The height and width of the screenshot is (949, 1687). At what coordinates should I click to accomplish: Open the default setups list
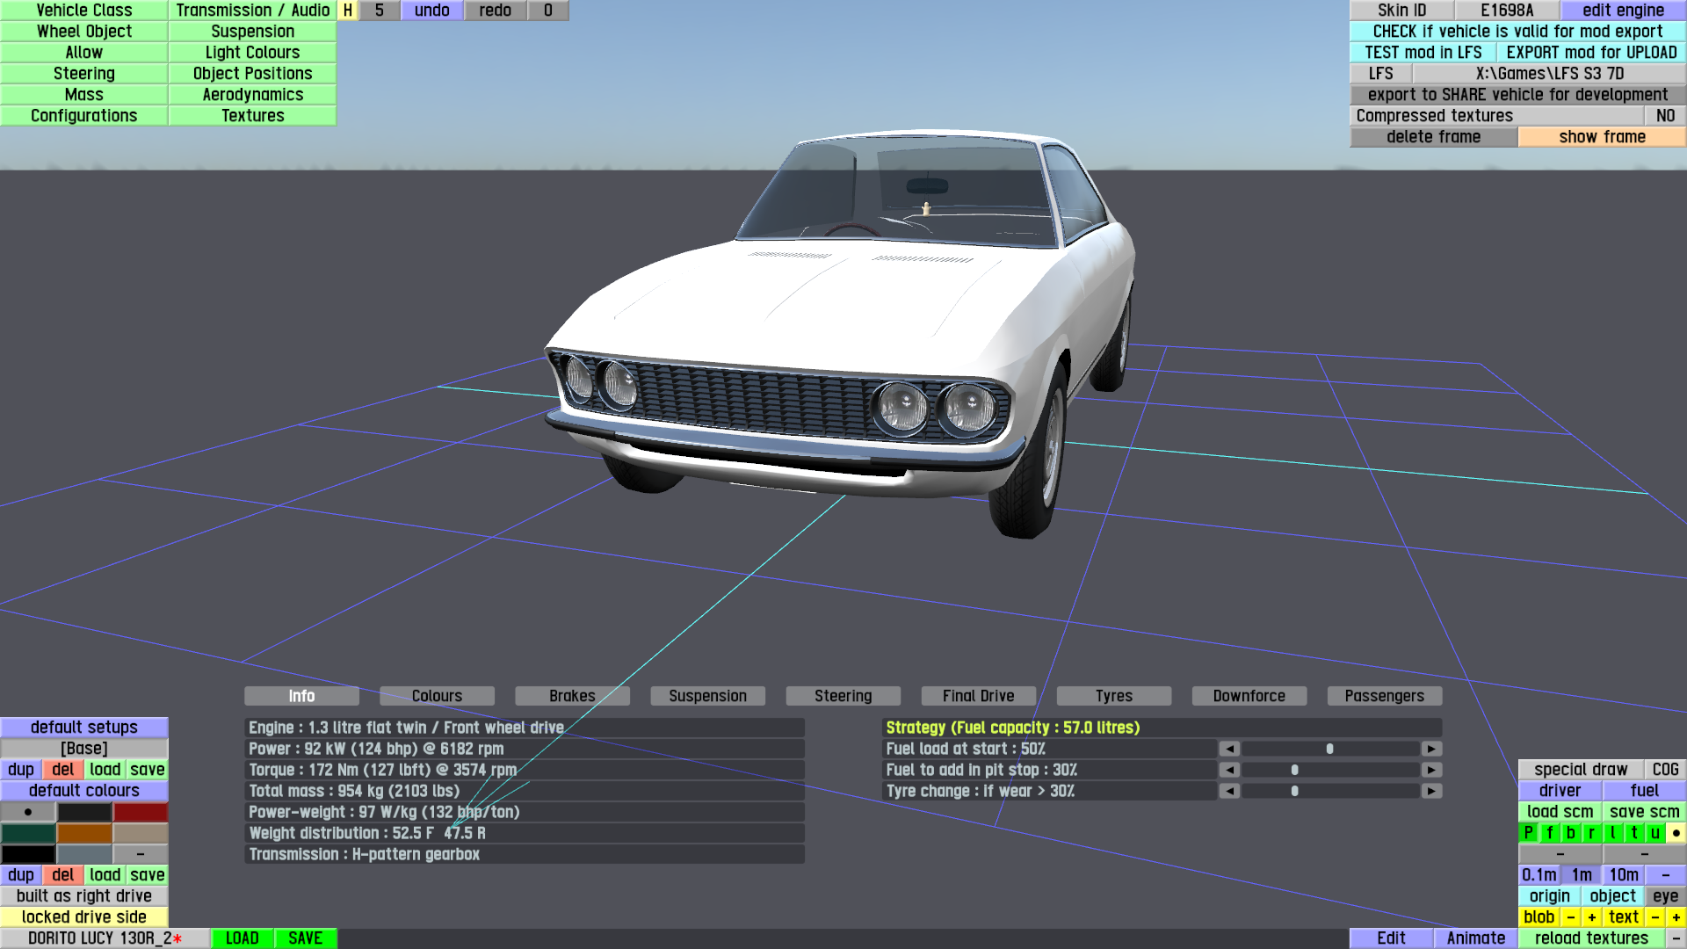(x=84, y=728)
